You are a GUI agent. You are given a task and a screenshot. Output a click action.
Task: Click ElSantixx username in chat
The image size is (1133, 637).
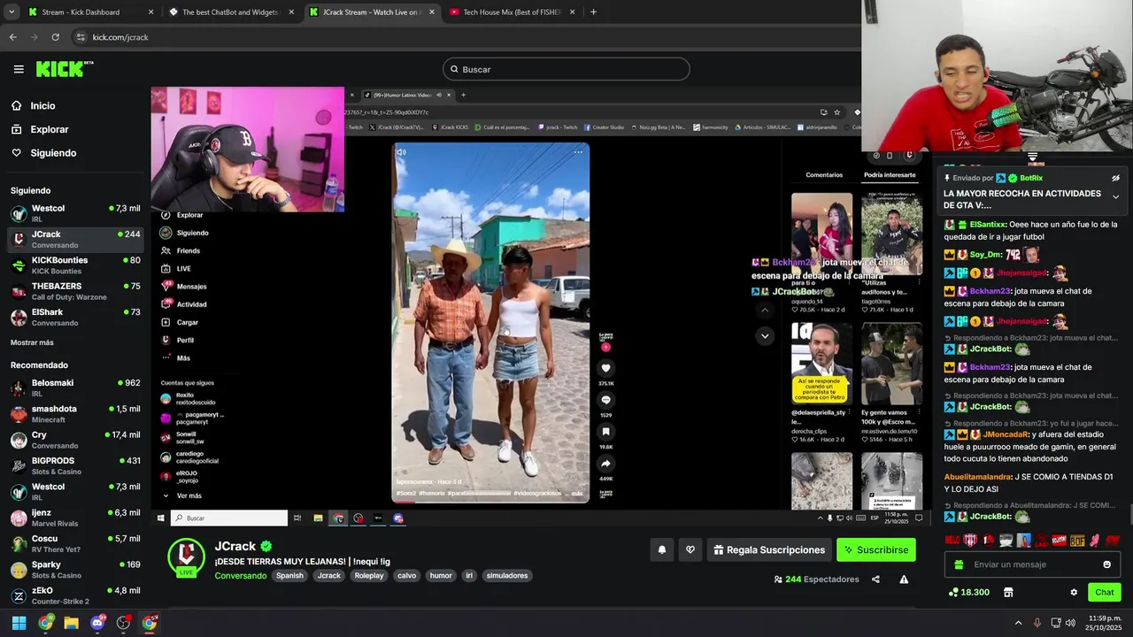pos(988,225)
